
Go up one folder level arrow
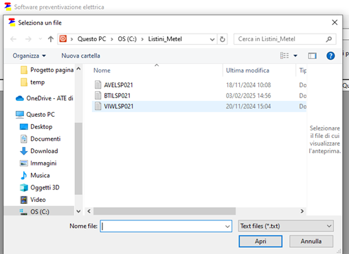51,39
